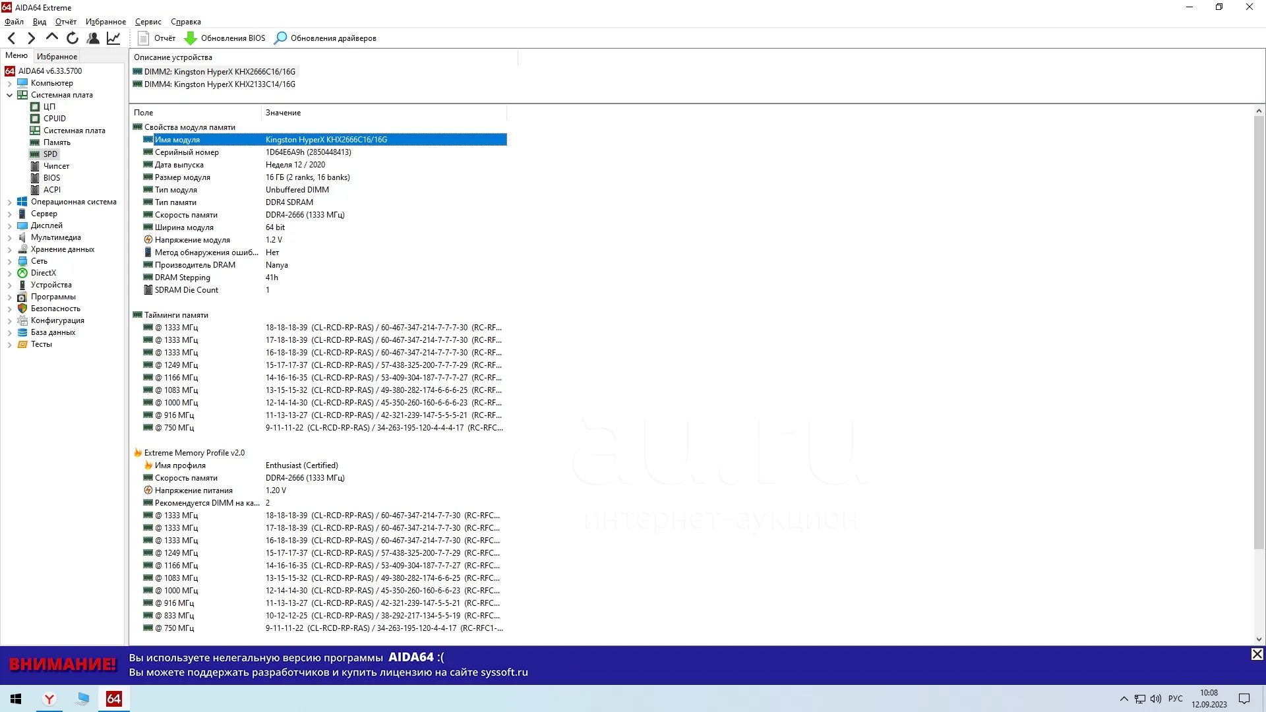
Task: Expand the Дисплей tree node
Action: tap(9, 225)
